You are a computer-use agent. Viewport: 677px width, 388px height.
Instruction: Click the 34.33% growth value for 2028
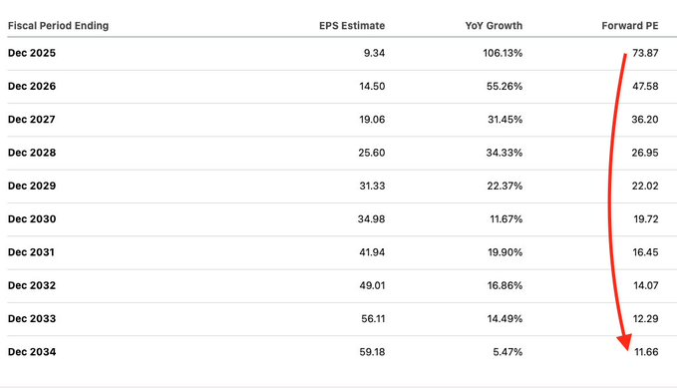point(505,153)
